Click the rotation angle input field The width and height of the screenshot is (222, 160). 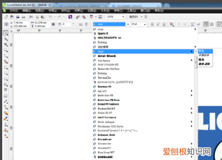(66, 24)
